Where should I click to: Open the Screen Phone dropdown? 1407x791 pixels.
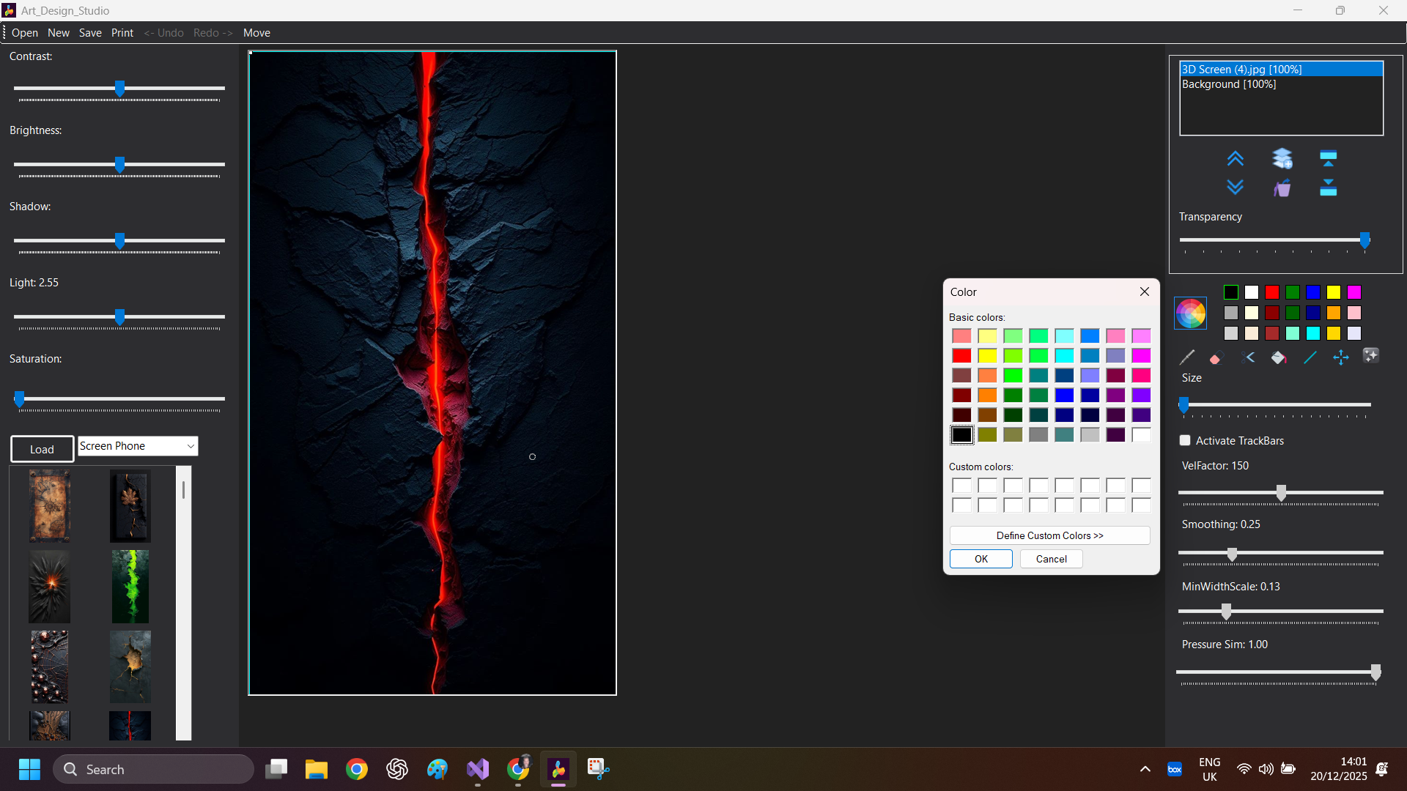[x=191, y=446]
